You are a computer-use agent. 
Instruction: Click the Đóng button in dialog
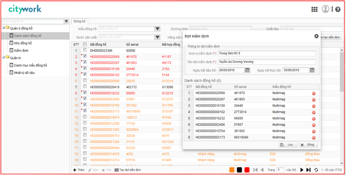[308, 145]
